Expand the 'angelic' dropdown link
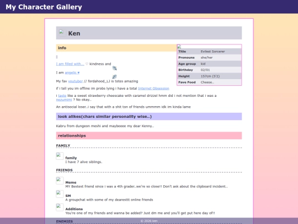Viewport: 298px width, 224px height. point(72,72)
